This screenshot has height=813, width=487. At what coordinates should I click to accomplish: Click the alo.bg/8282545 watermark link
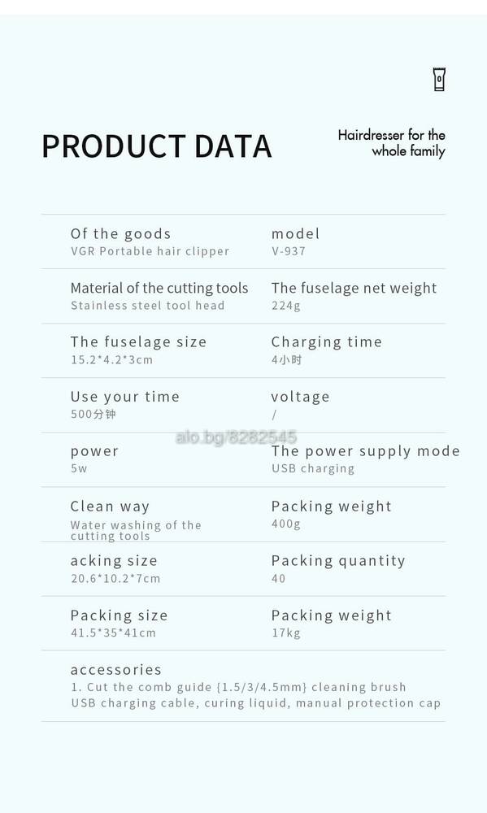pos(236,437)
